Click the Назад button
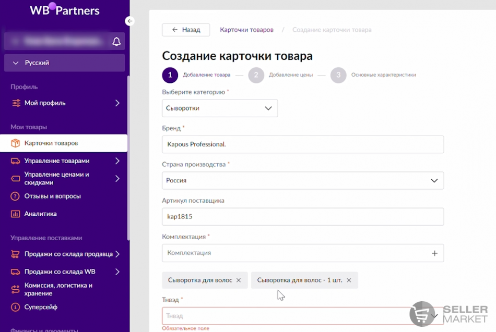The image size is (496, 332). (x=186, y=30)
